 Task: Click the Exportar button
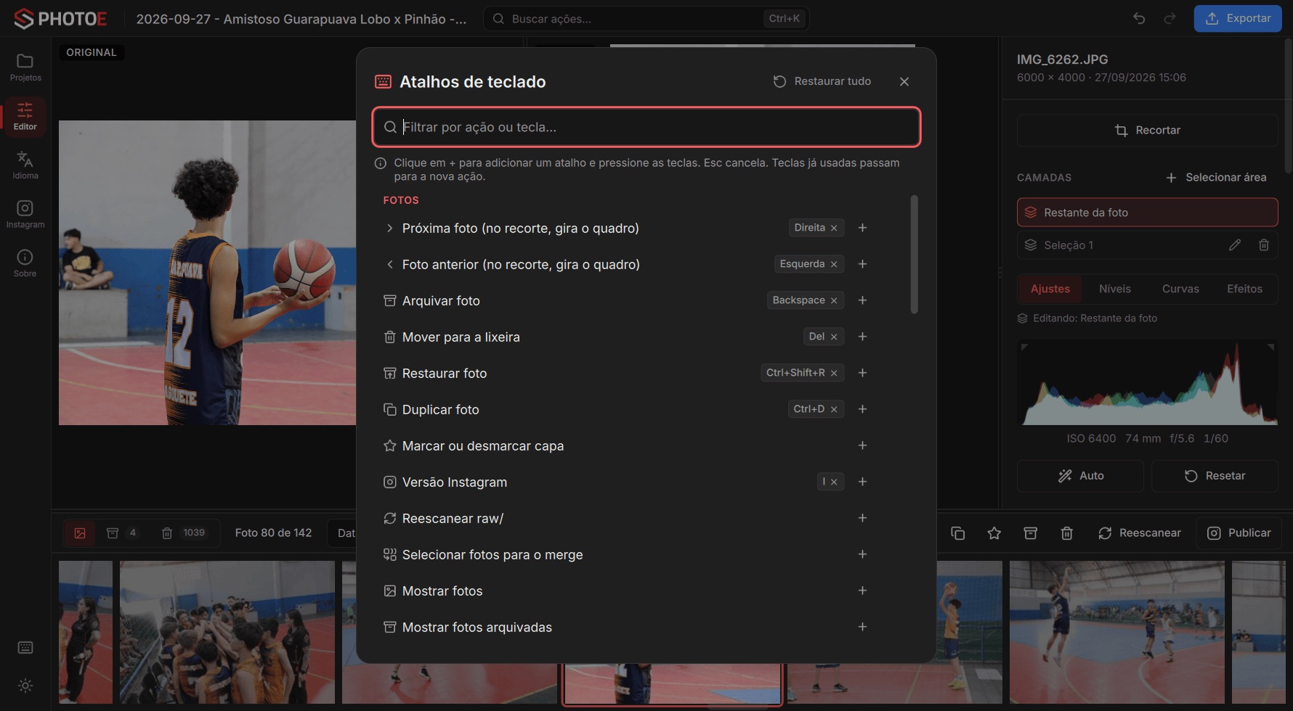(1238, 18)
